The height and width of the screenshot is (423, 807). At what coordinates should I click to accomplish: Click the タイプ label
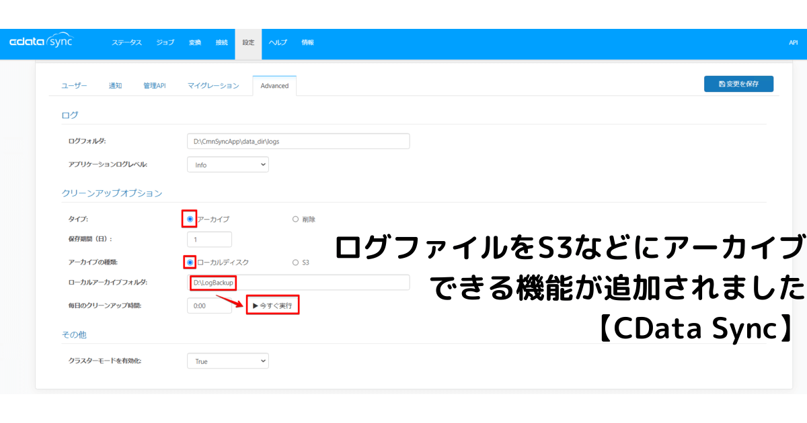click(79, 219)
